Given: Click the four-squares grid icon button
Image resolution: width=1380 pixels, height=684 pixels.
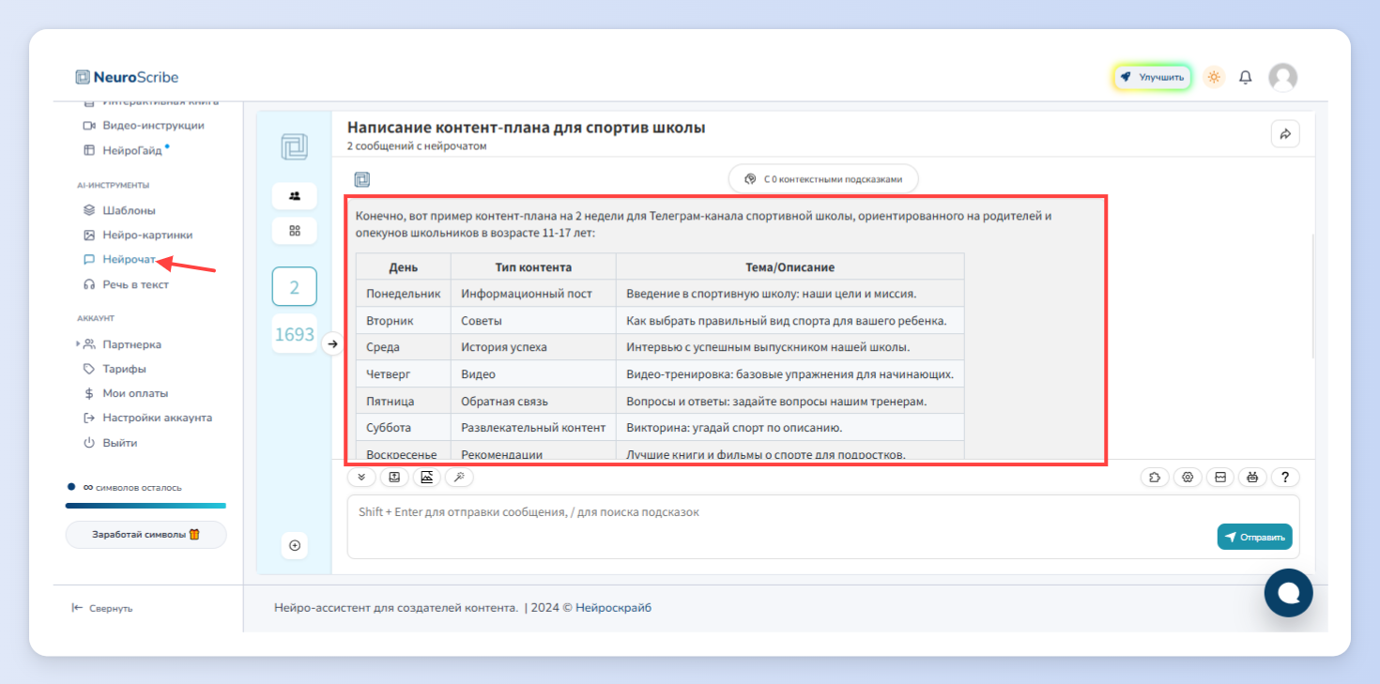Looking at the screenshot, I should 295,231.
